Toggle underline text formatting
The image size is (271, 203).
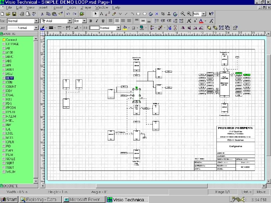coord(103,21)
